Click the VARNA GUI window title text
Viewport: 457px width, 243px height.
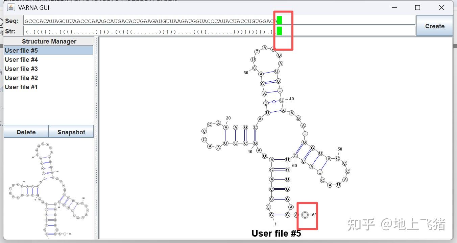pyautogui.click(x=34, y=7)
